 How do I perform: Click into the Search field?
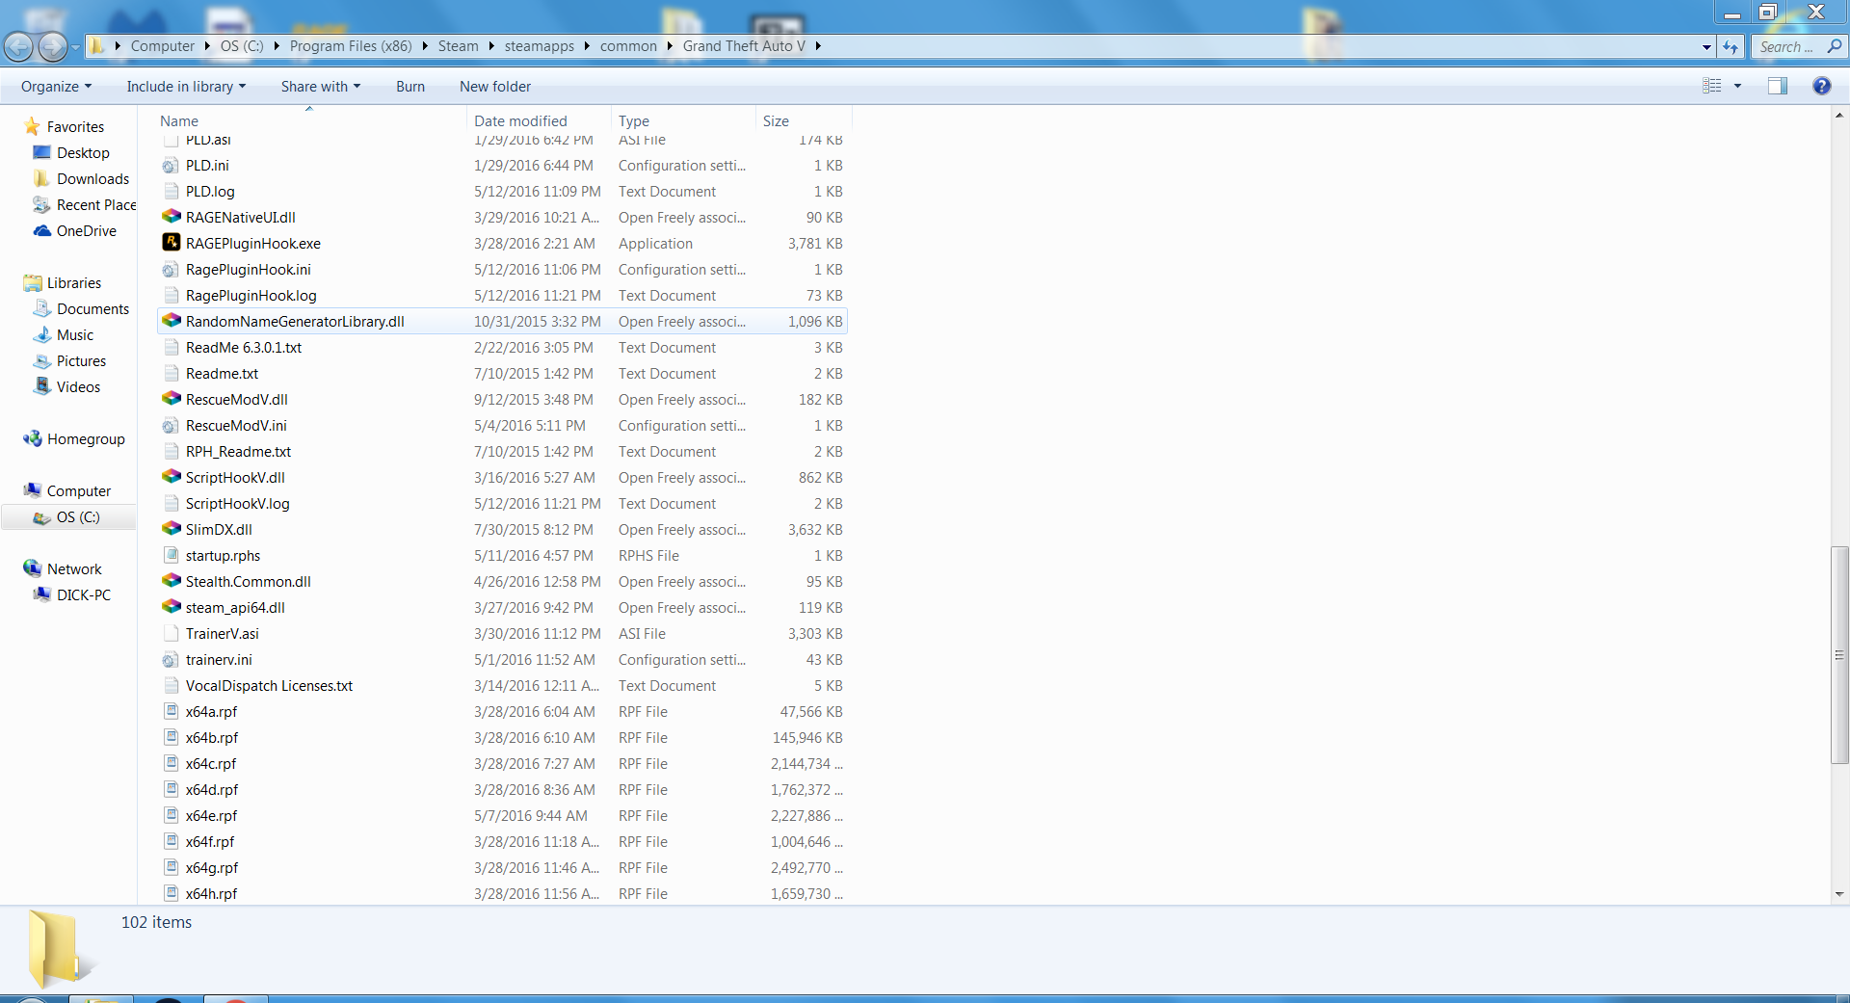(1789, 46)
